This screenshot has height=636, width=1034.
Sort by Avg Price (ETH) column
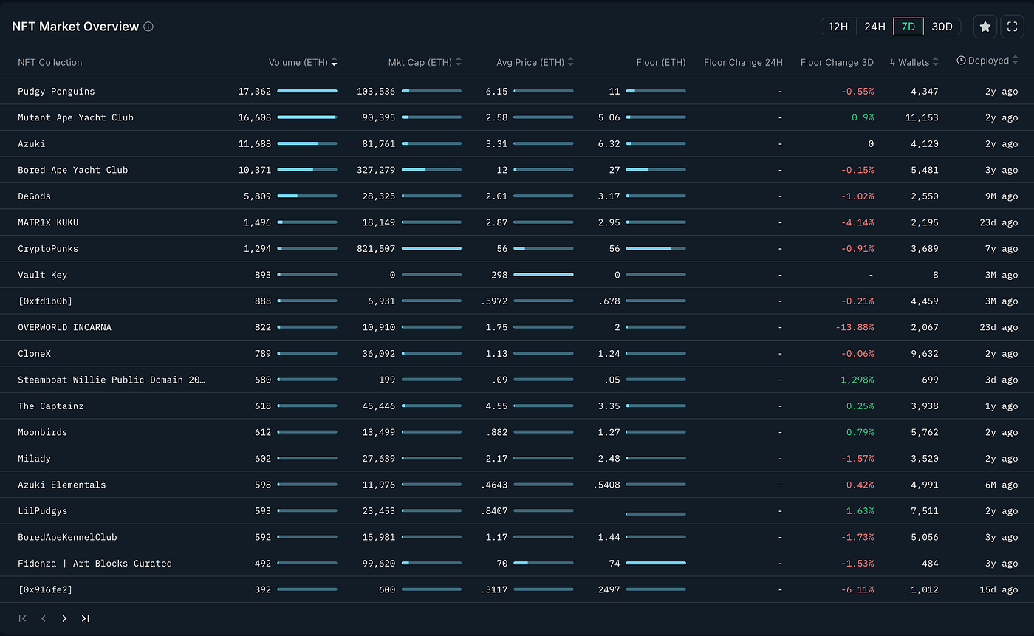coord(571,63)
